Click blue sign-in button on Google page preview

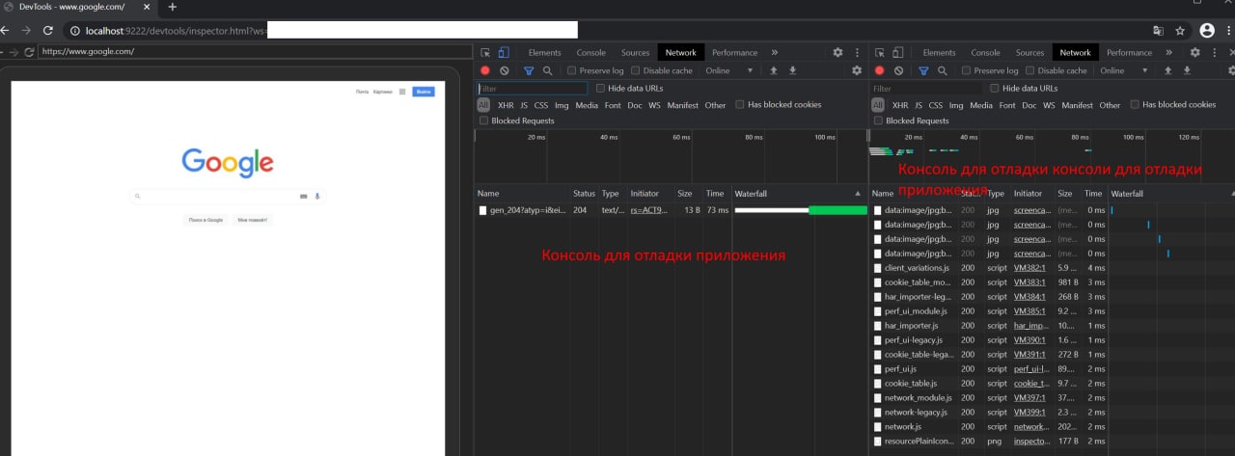(x=424, y=92)
